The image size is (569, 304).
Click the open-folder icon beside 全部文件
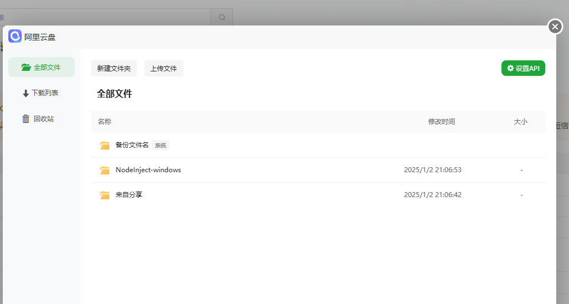[x=26, y=67]
